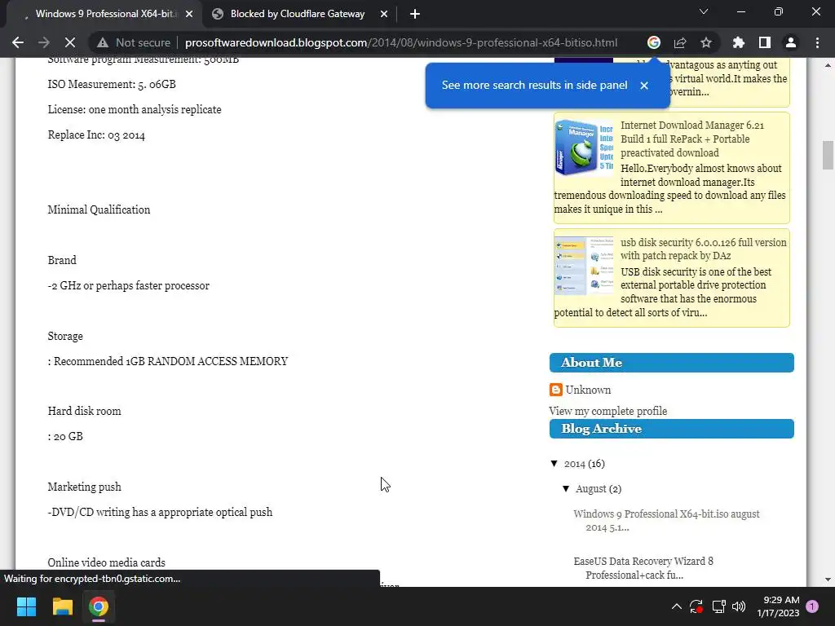Open Internet Download Manager 6.21 post link
This screenshot has width=835, height=626.
[x=692, y=139]
